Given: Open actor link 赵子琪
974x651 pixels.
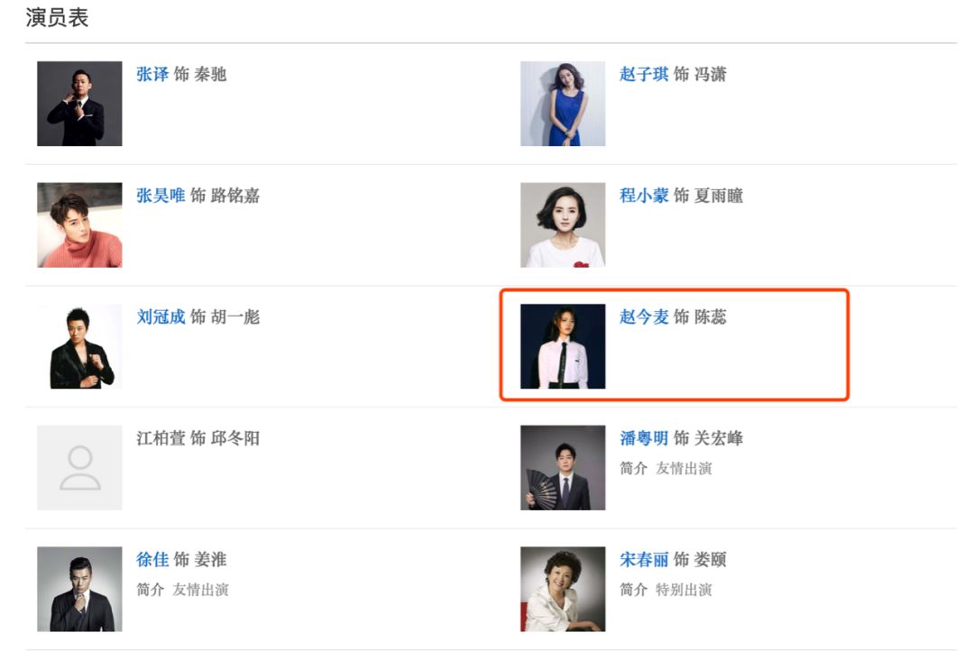Looking at the screenshot, I should coord(644,75).
